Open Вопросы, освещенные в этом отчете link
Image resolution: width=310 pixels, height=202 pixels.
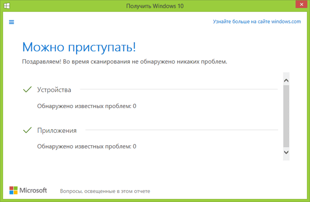click(x=105, y=191)
